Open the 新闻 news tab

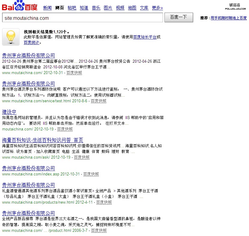point(47,8)
